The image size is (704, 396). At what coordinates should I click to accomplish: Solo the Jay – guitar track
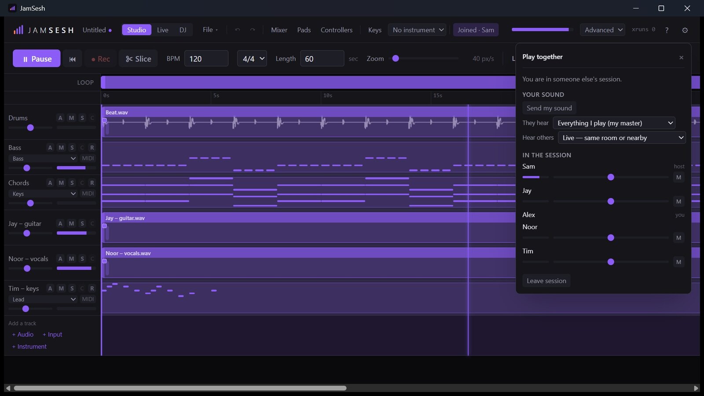coord(82,224)
